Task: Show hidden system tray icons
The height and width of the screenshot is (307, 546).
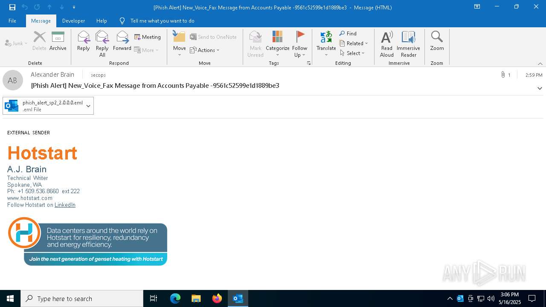Action: click(450, 298)
